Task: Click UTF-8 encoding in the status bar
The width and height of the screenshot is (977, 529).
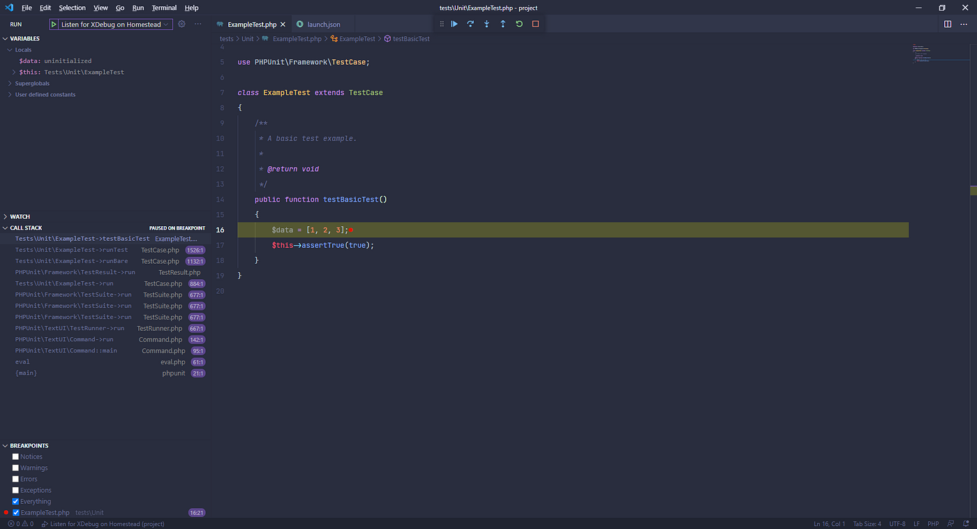Action: [x=897, y=523]
